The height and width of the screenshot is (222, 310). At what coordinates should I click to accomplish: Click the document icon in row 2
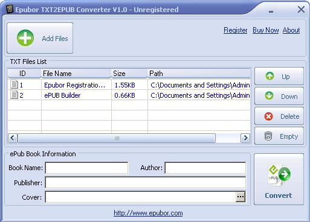pyautogui.click(x=14, y=95)
